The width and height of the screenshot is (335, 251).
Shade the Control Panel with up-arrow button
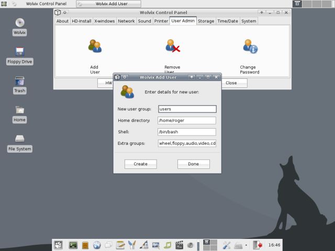tap(262, 13)
